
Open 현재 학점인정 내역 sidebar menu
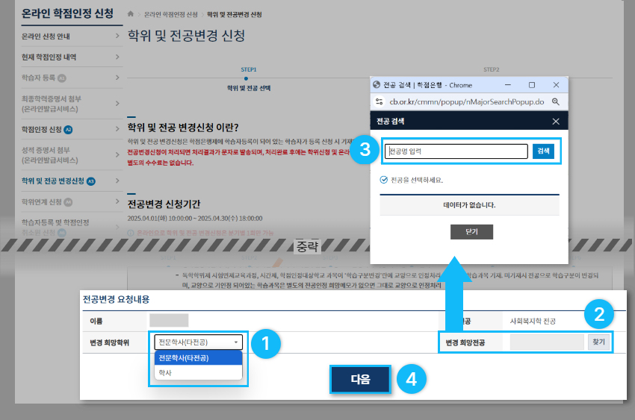pyautogui.click(x=71, y=57)
